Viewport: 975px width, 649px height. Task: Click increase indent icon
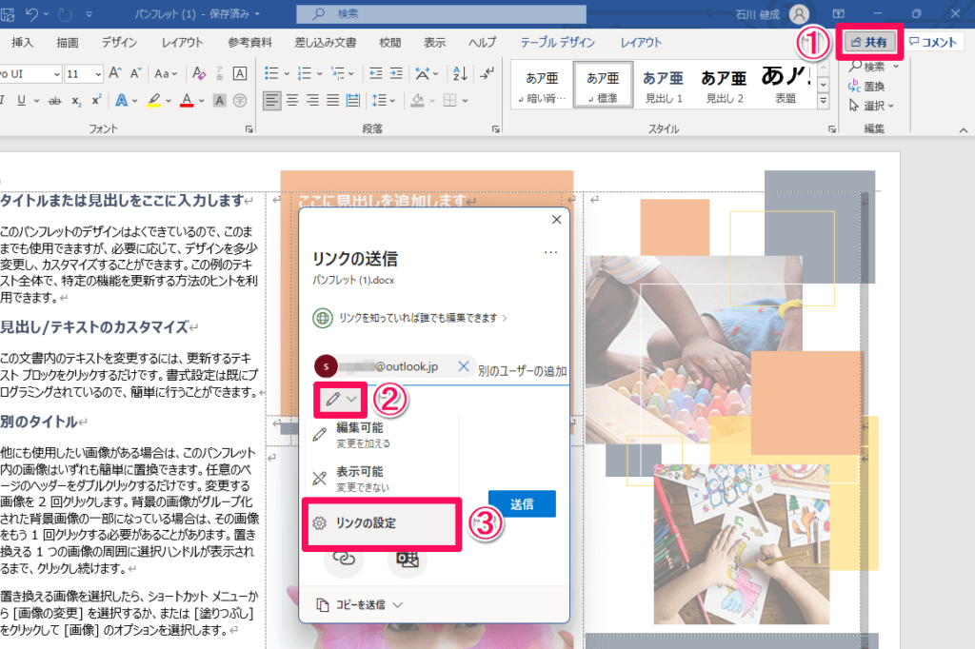(396, 73)
